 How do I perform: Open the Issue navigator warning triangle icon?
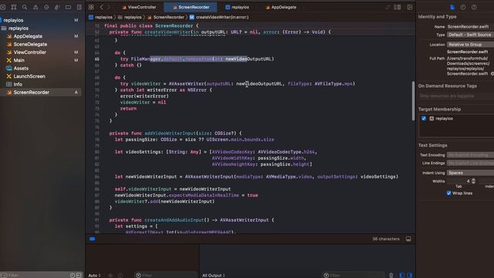pos(36,7)
